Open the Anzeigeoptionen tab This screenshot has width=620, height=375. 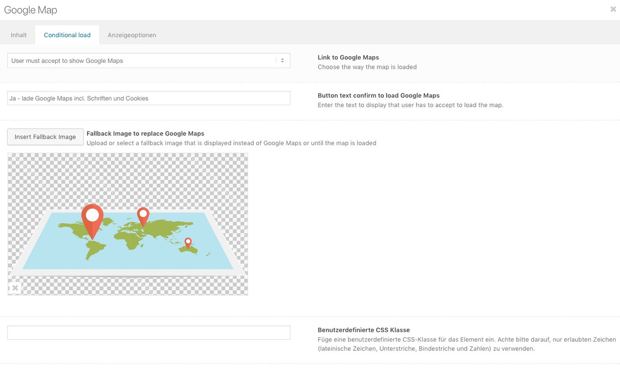click(x=132, y=35)
